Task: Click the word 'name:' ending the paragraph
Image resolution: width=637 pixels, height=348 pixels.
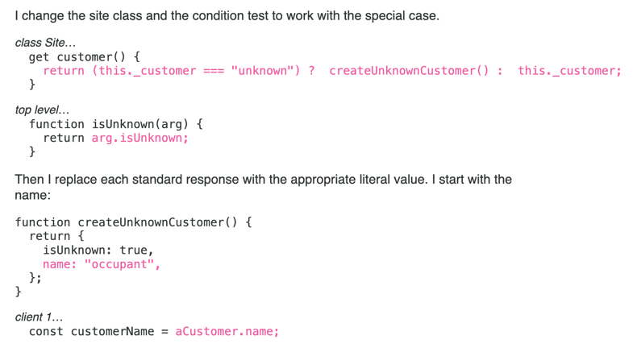Action: click(x=33, y=195)
